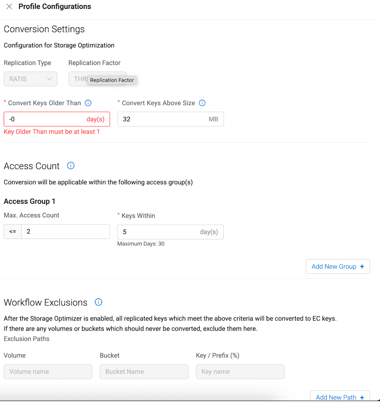The image size is (380, 402).
Task: Click the Convert Keys Above Size field
Action: [164, 119]
